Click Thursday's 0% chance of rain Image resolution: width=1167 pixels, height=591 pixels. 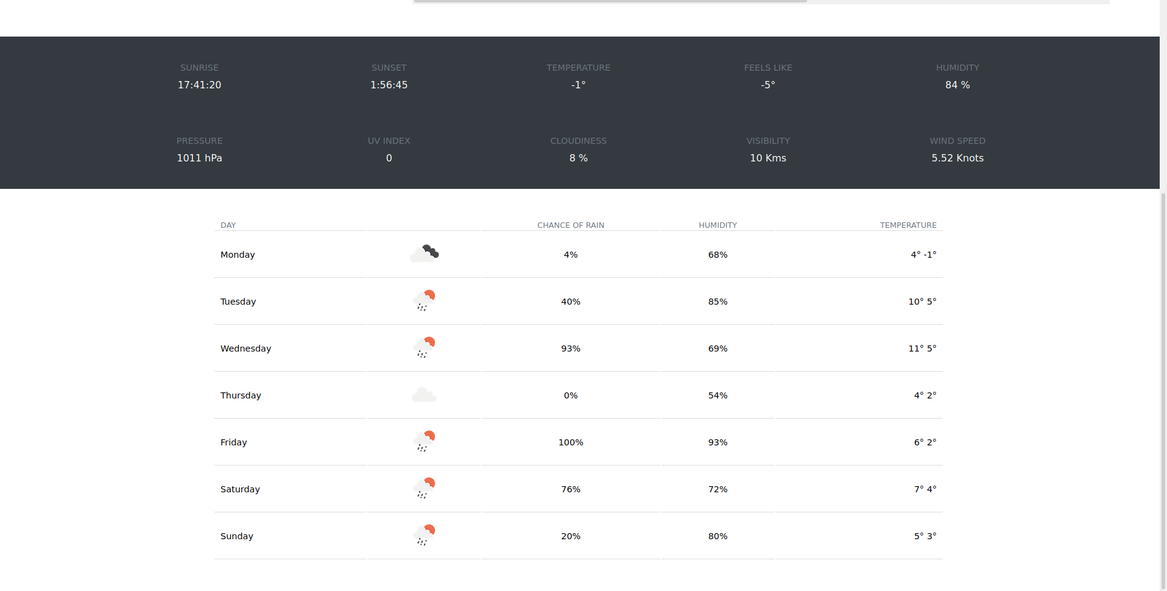click(571, 395)
